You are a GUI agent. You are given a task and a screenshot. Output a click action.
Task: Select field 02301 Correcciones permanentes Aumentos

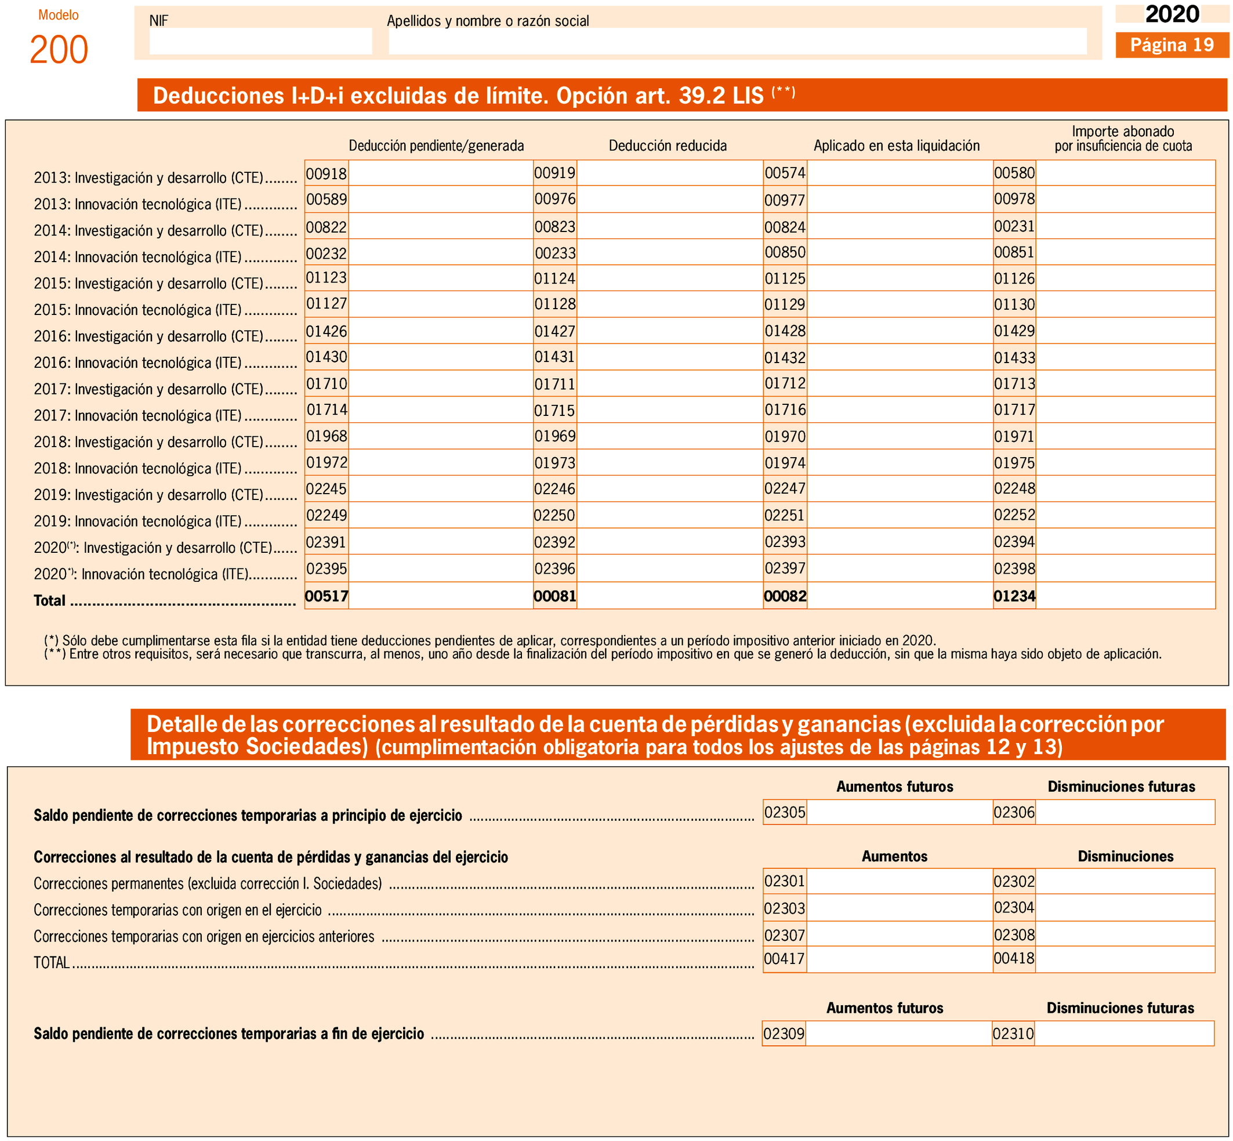click(900, 882)
